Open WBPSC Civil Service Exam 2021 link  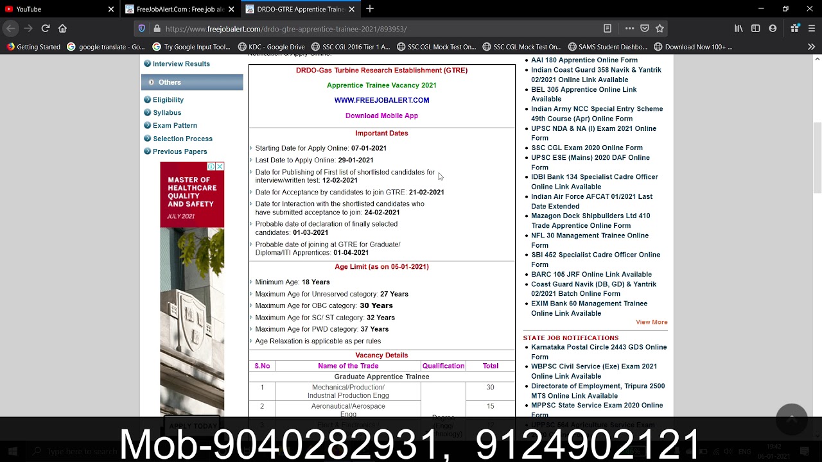click(594, 371)
